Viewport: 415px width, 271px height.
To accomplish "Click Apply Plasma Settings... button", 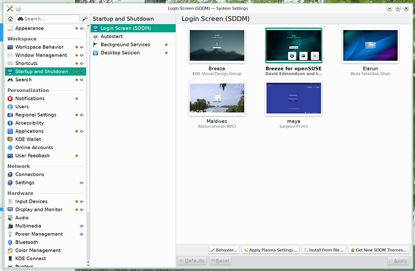I will click(x=271, y=250).
